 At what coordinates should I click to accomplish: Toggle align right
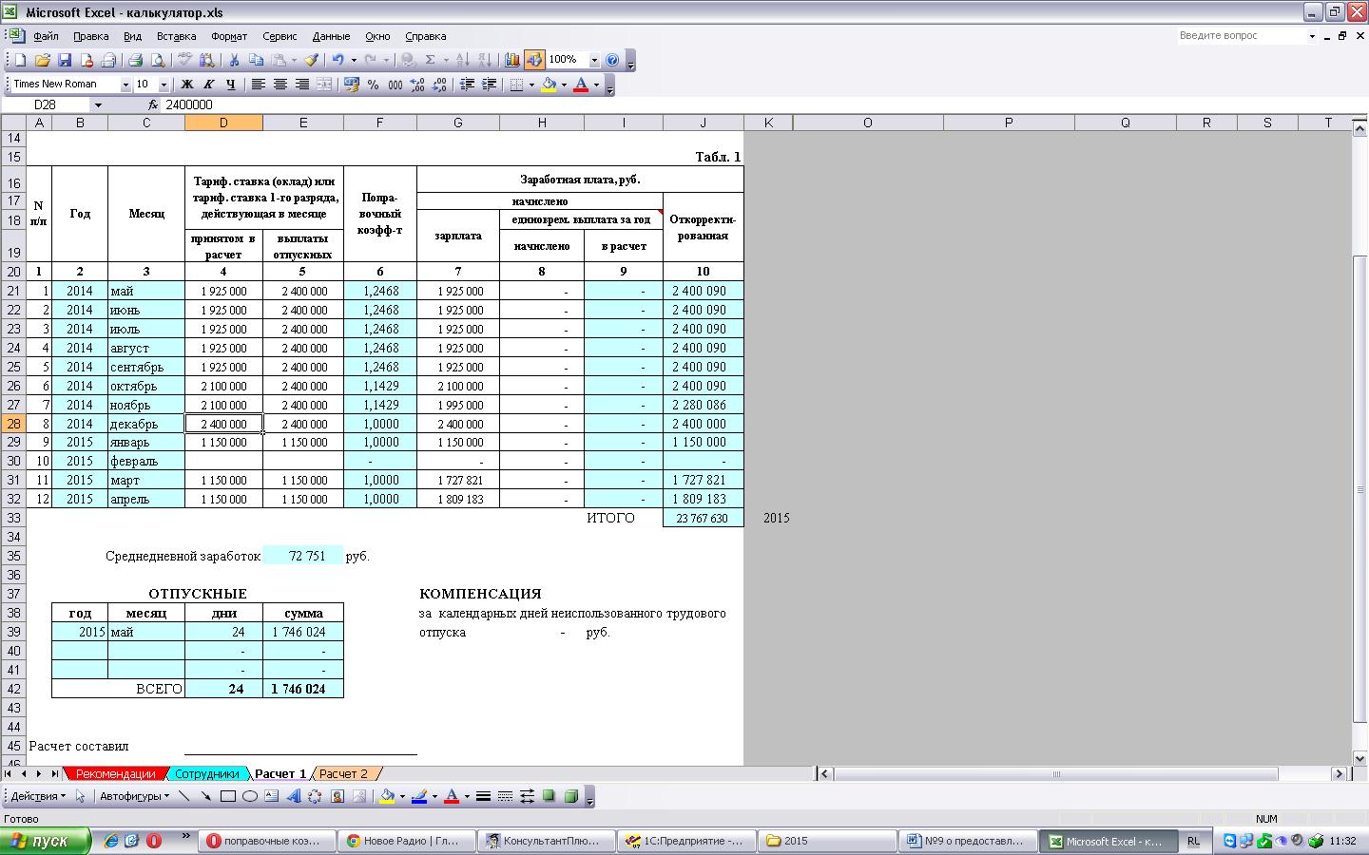pyautogui.click(x=301, y=85)
